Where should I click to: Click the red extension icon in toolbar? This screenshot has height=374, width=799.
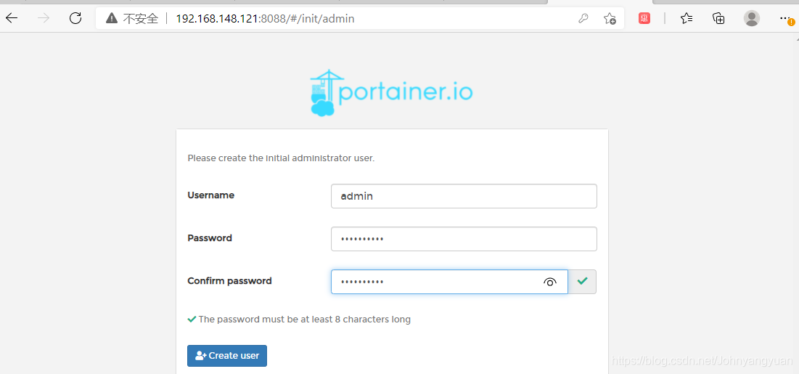pyautogui.click(x=644, y=19)
